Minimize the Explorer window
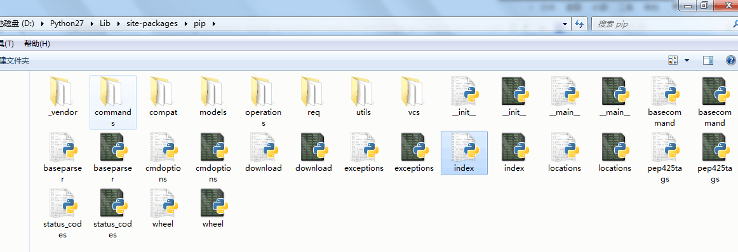Viewport: 738px width, 252px height. (x=688, y=6)
